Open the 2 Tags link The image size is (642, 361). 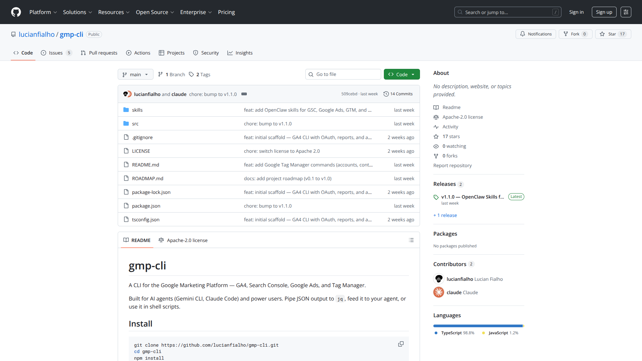point(200,75)
